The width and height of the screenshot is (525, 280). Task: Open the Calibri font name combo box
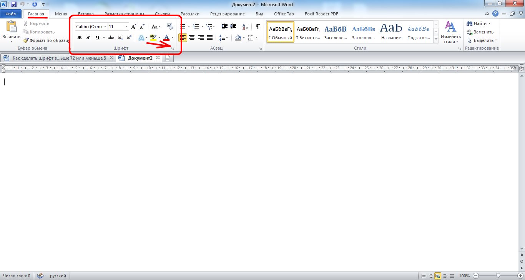coord(91,27)
